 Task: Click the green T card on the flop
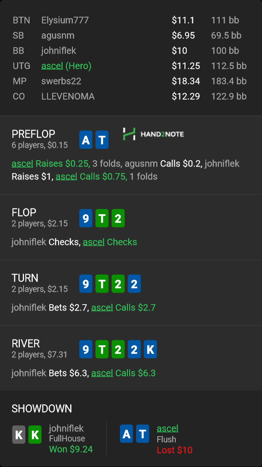coord(102,218)
